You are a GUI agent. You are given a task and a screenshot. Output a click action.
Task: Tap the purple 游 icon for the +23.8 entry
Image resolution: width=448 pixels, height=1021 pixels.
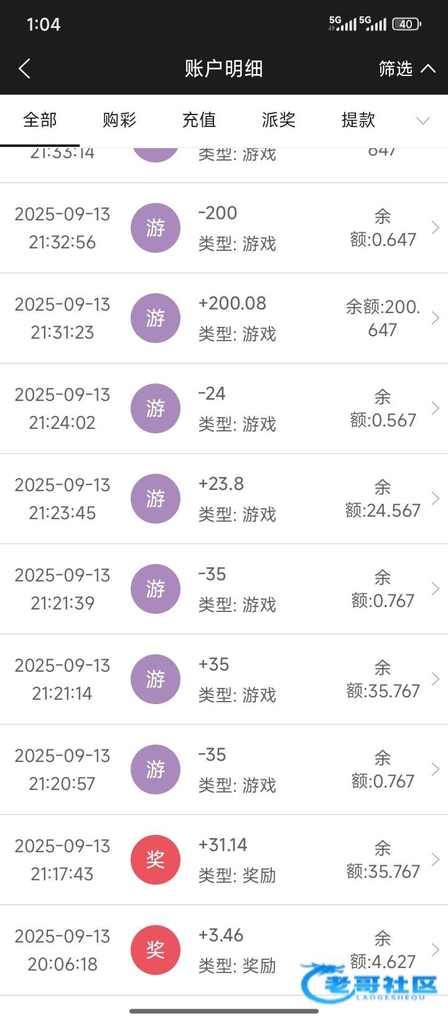click(x=156, y=499)
